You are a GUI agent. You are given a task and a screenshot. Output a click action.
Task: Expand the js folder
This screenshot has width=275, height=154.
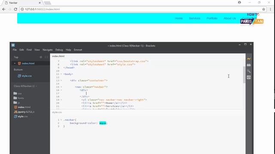tap(17, 103)
